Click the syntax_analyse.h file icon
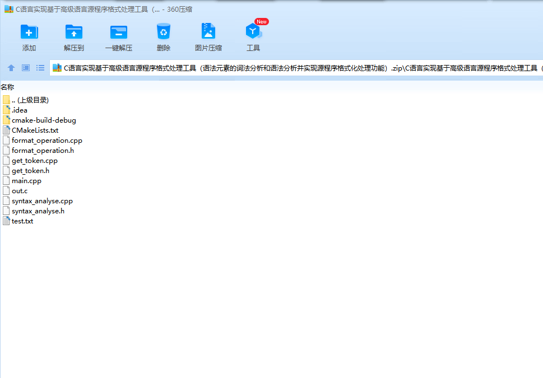Image resolution: width=543 pixels, height=378 pixels. pyautogui.click(x=6, y=211)
